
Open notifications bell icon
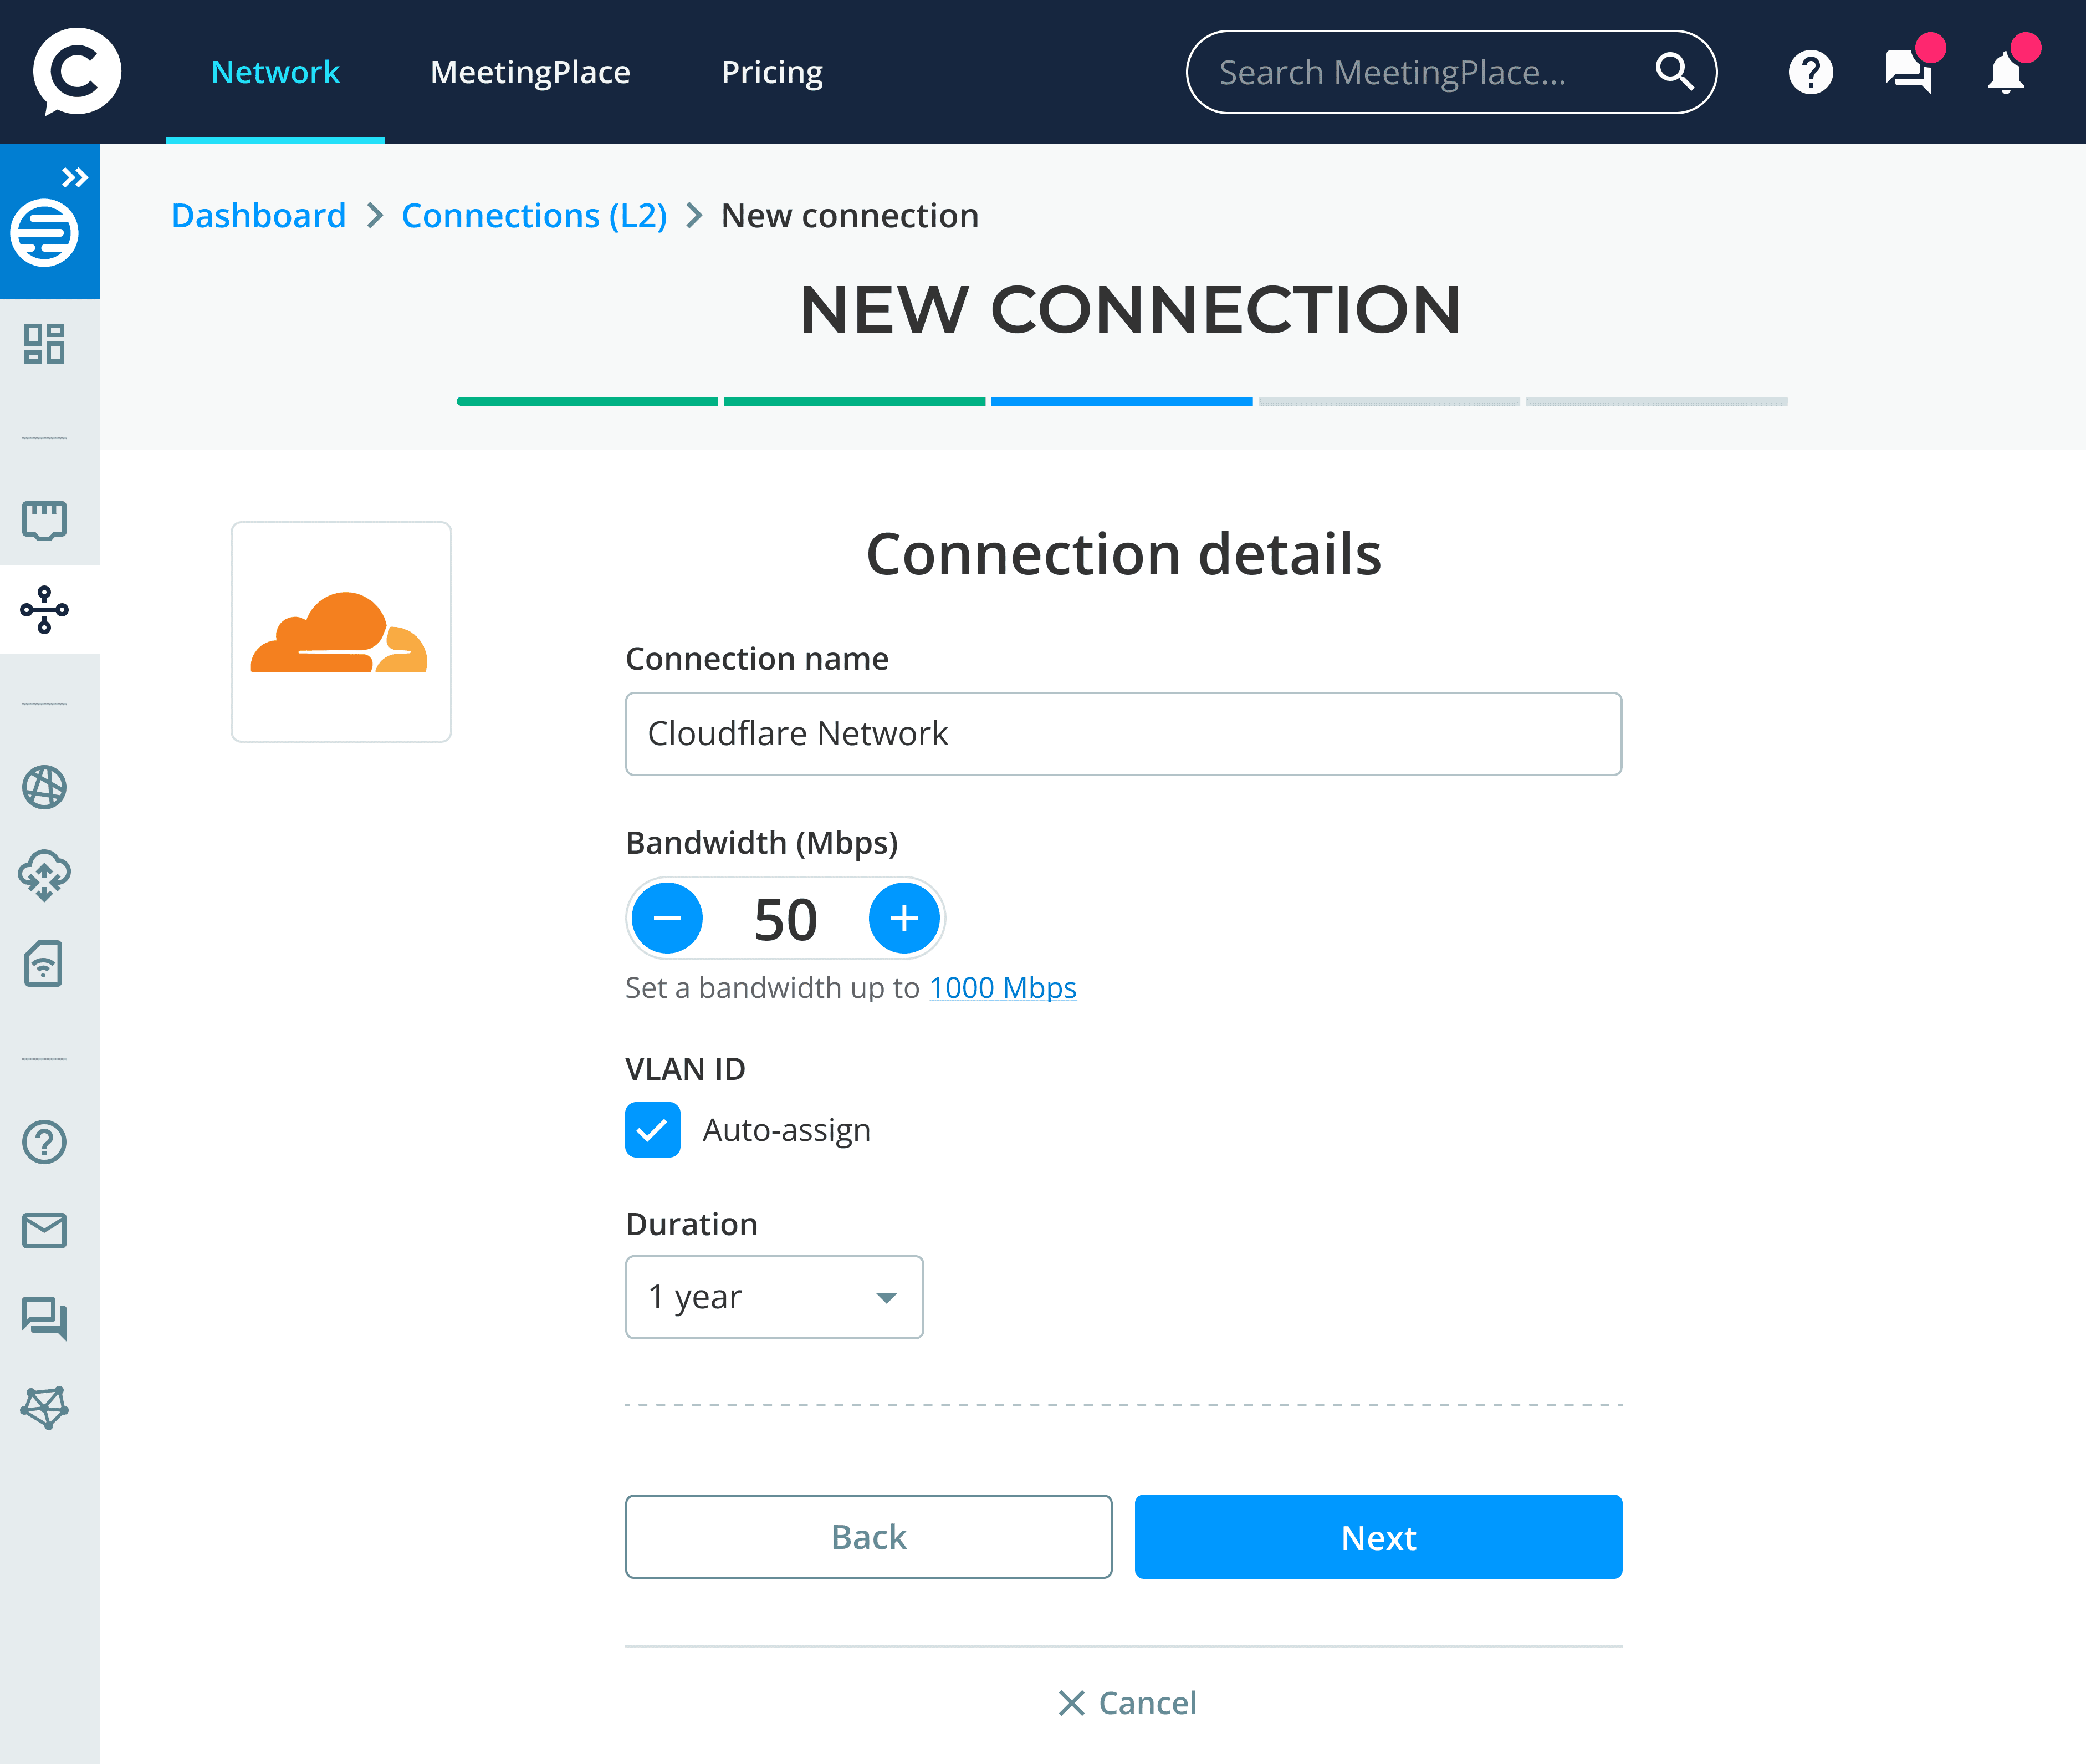(2005, 72)
